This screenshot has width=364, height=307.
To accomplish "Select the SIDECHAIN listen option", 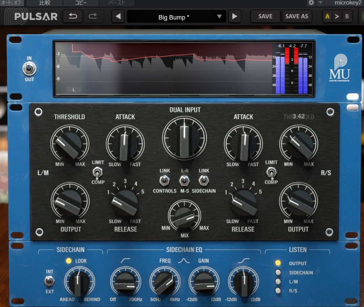I will (x=278, y=273).
